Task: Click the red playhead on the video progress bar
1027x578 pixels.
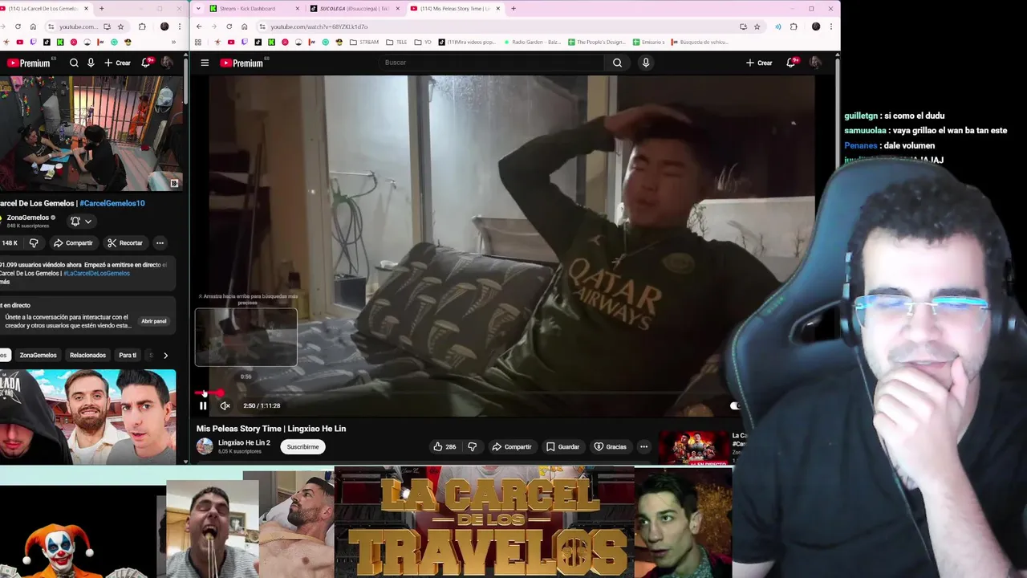Action: pyautogui.click(x=219, y=393)
